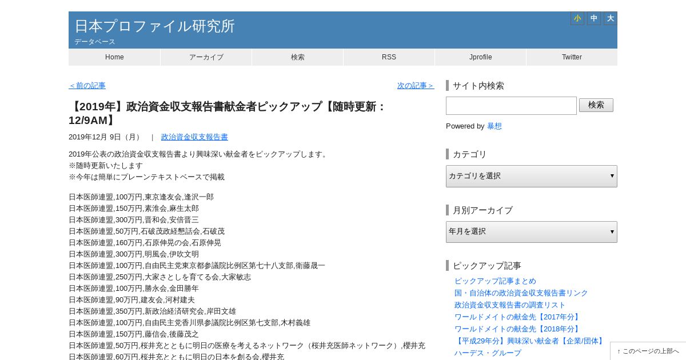Image resolution: width=686 pixels, height=360 pixels.
Task: Click the row mentioning 藤信会,後藤茂之
Action: point(134,334)
